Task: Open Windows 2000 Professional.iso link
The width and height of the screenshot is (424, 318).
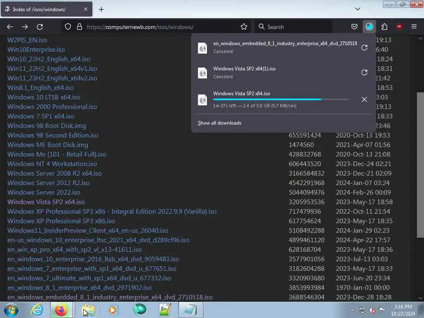Action: tap(52, 106)
